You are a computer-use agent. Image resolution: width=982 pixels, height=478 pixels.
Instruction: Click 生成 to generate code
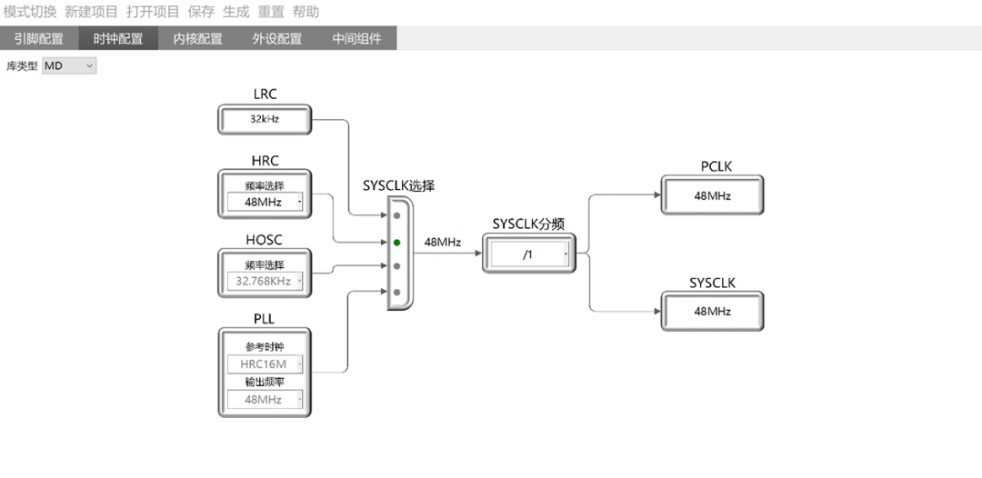coord(236,11)
